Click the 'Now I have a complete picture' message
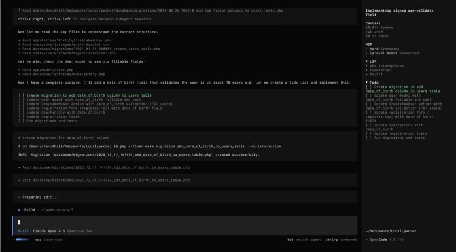Viewport: 456px width, 252px height. (x=184, y=82)
